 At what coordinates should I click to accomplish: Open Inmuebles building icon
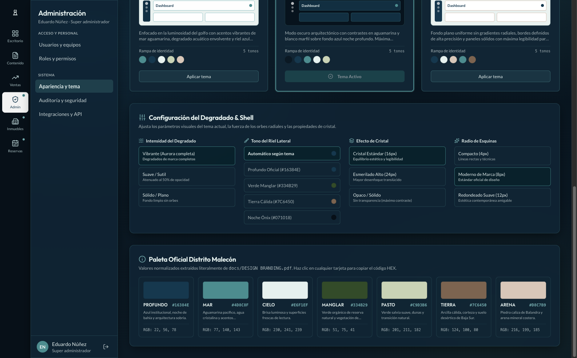[15, 124]
